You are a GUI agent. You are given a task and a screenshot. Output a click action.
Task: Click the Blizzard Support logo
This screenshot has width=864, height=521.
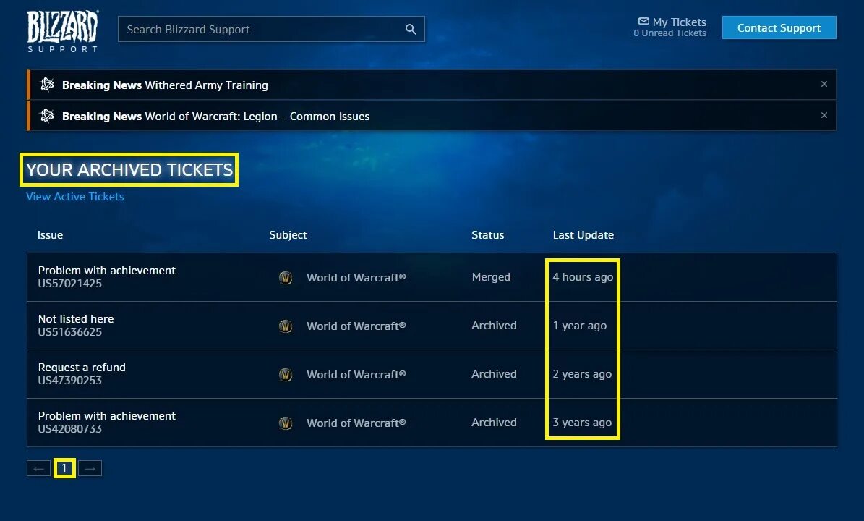(63, 31)
